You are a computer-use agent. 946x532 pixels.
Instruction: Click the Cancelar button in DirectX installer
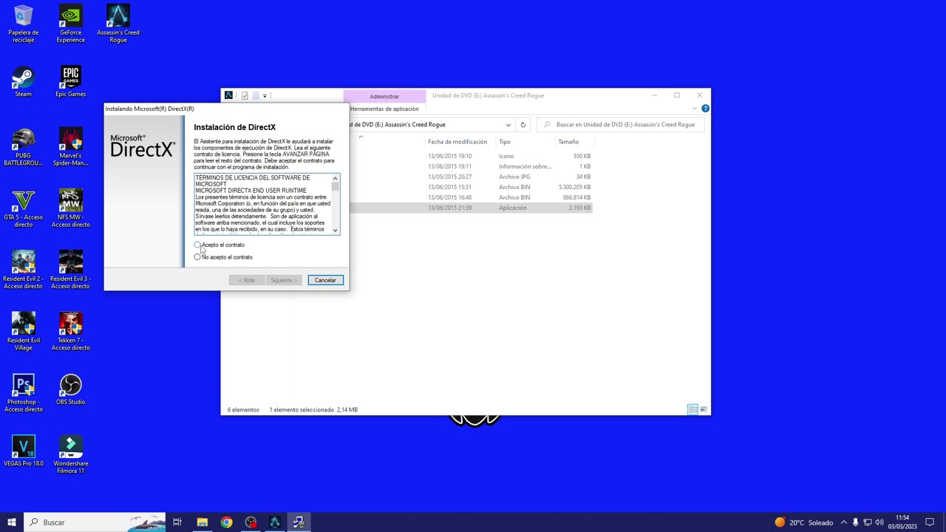pos(325,280)
